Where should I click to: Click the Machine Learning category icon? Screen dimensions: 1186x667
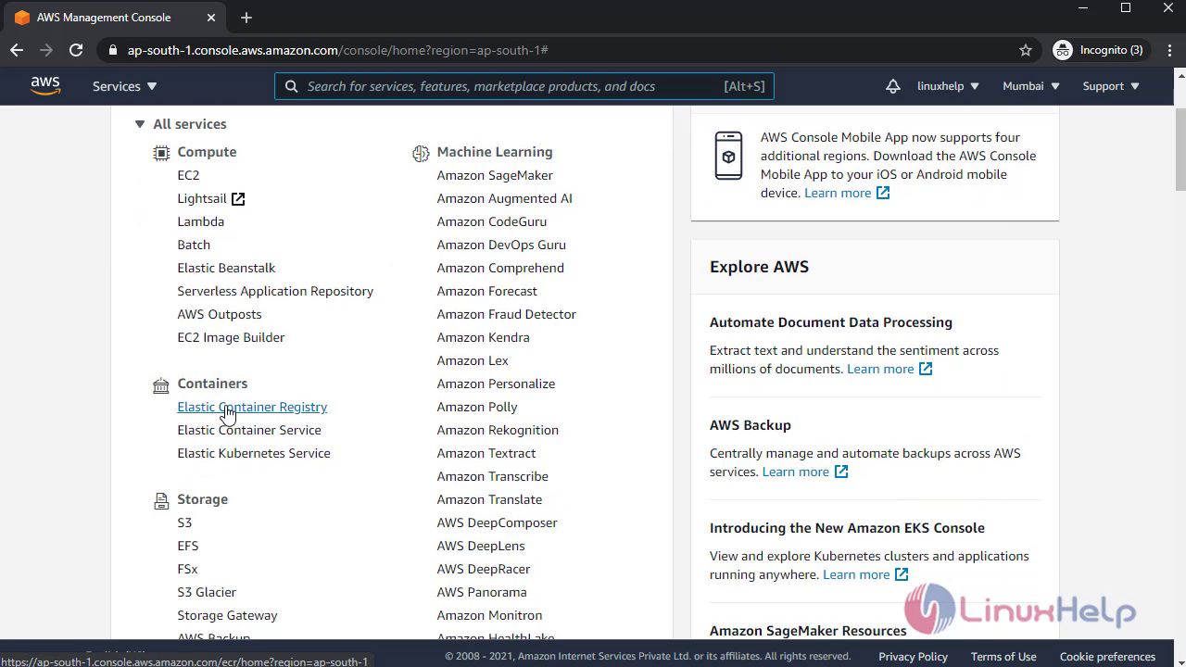tap(421, 153)
